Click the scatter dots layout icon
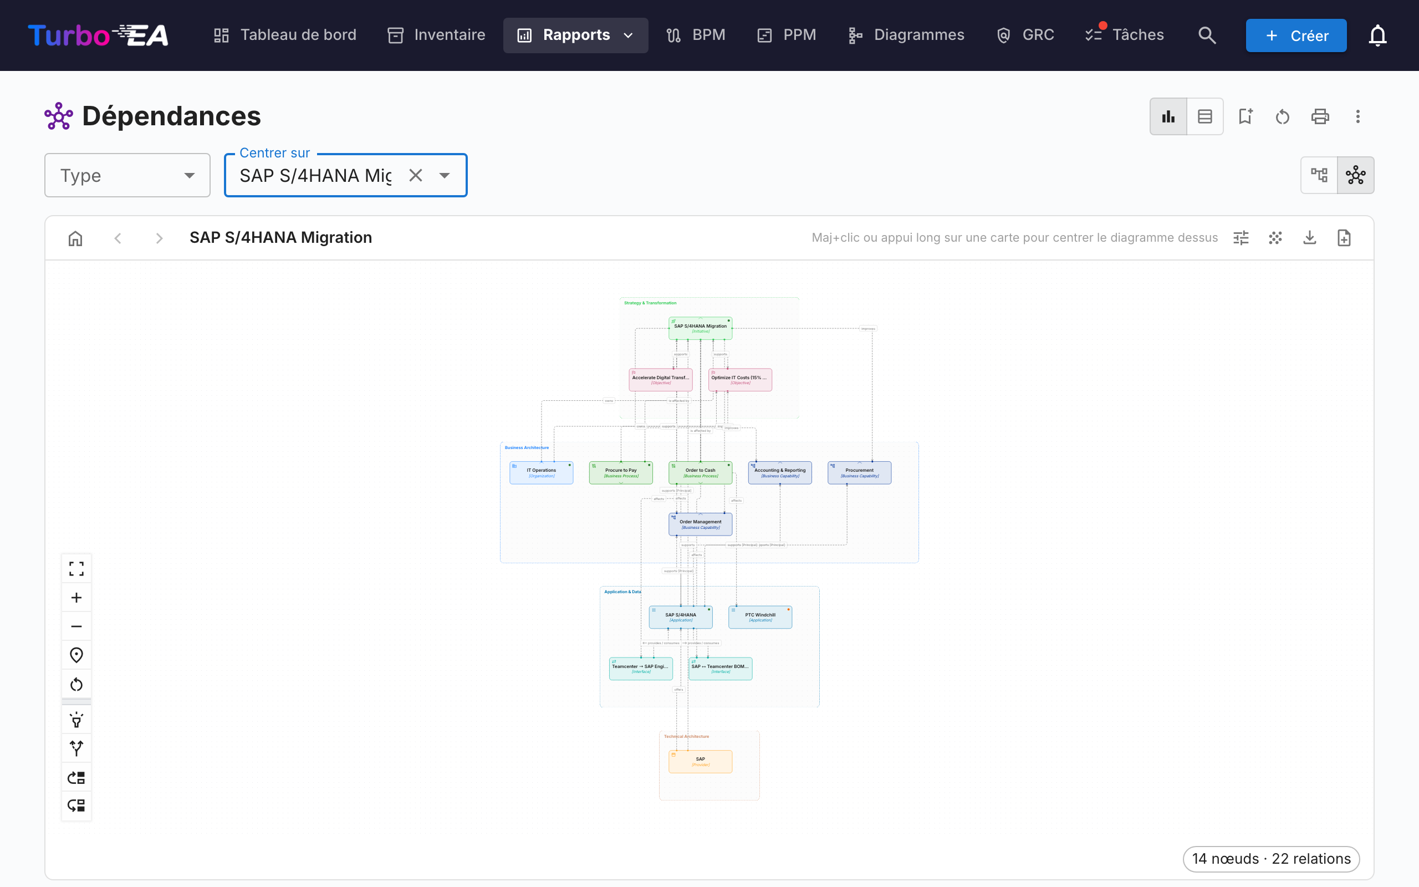The width and height of the screenshot is (1419, 887). pos(1275,238)
